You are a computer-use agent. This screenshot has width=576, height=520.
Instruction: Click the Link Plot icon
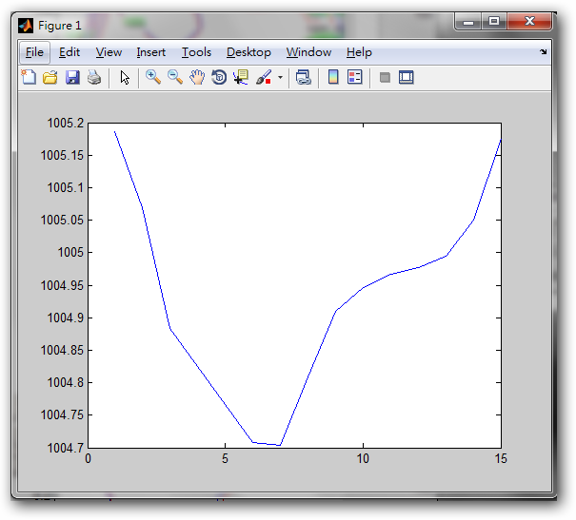click(x=304, y=78)
